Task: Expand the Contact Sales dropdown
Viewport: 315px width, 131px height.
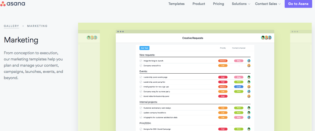Action: coord(268,4)
